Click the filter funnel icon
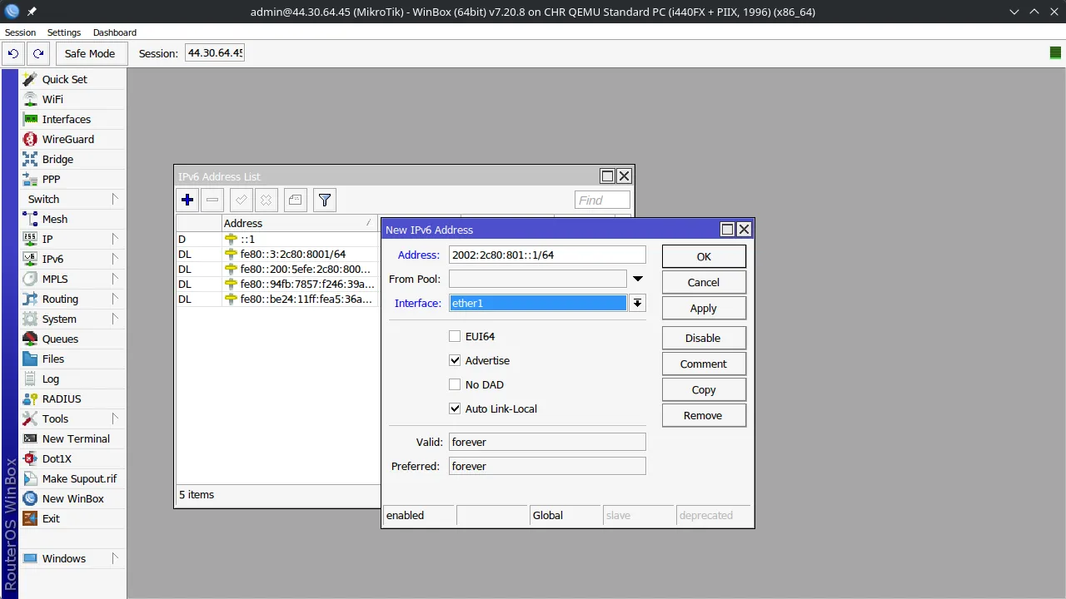 click(325, 200)
